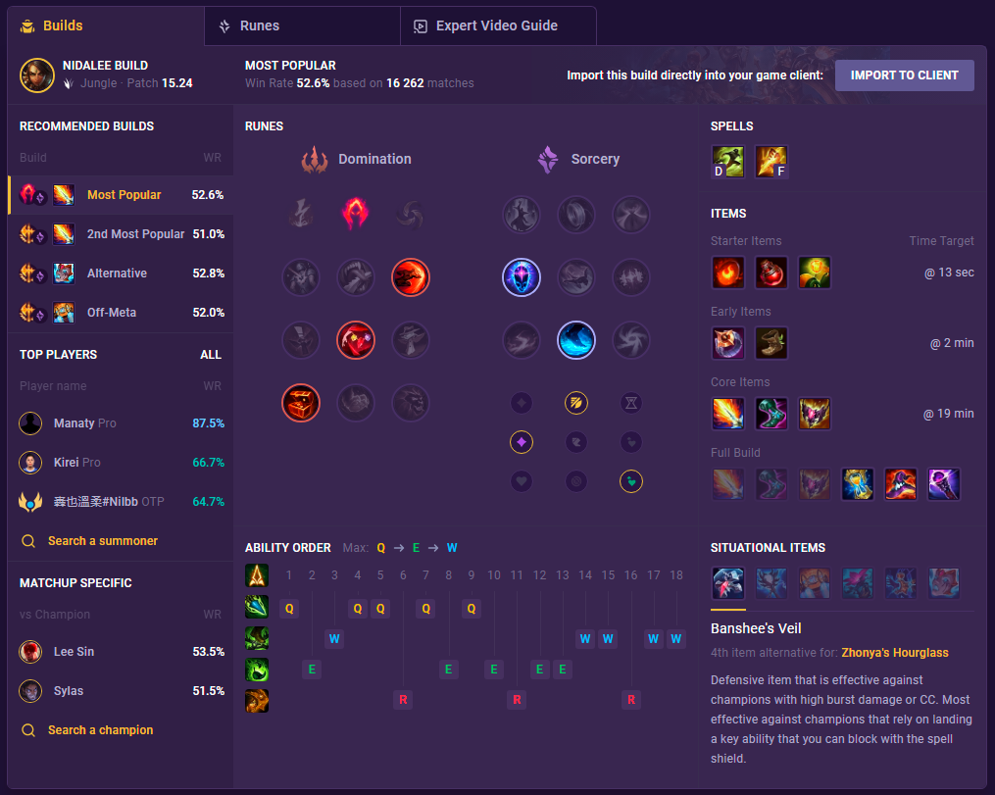995x795 pixels.
Task: Switch to the Runes tab
Action: point(302,26)
